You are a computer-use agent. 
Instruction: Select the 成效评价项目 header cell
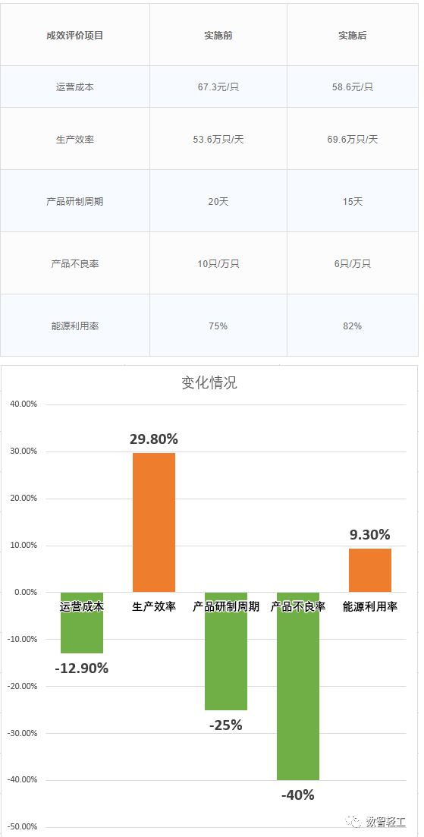74,36
